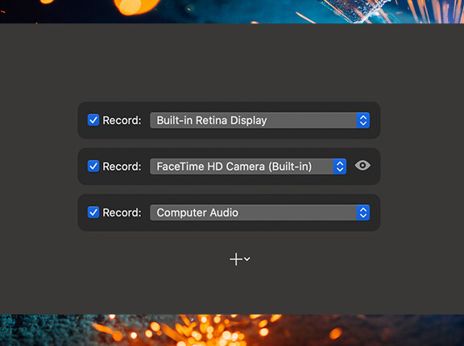Open the Built-in Retina Display dropdown
This screenshot has height=346, width=464.
coord(260,120)
